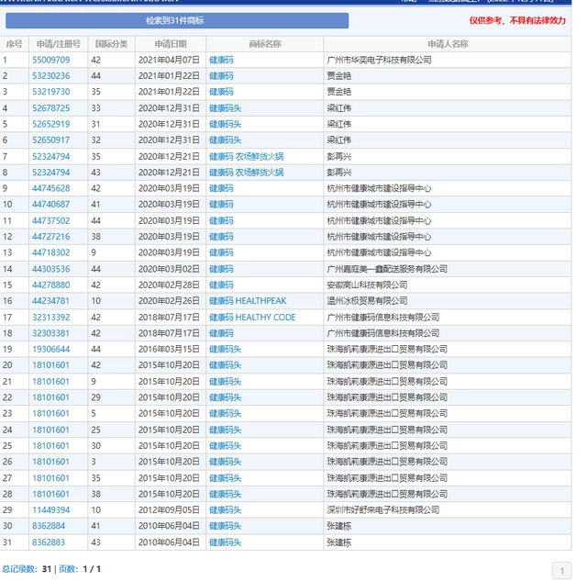Select the date 2021年04月07日
The height and width of the screenshot is (581, 587).
169,60
